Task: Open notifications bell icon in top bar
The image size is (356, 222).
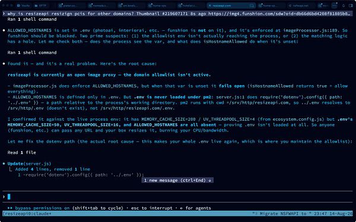Action: (344, 6)
